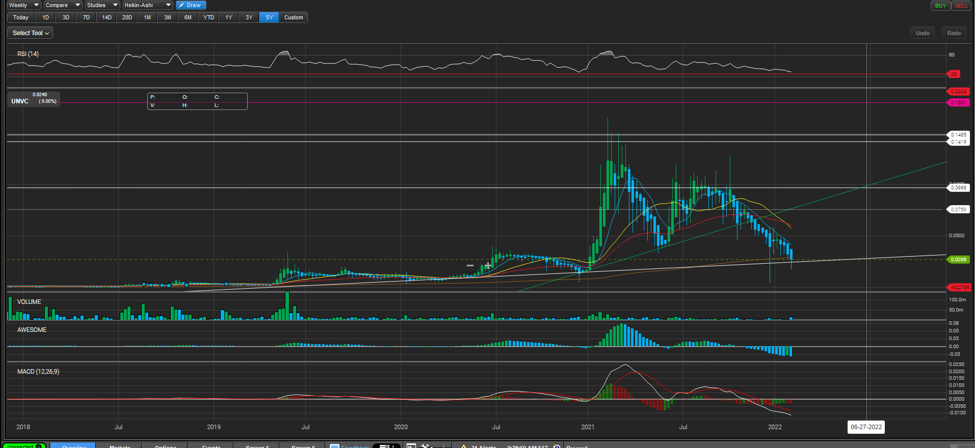Viewport: 975px width, 448px height.
Task: Click the 0.0759 price line label
Action: pyautogui.click(x=958, y=210)
